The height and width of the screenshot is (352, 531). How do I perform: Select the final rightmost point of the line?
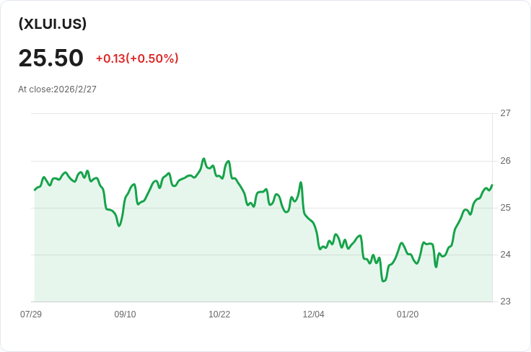(492, 185)
